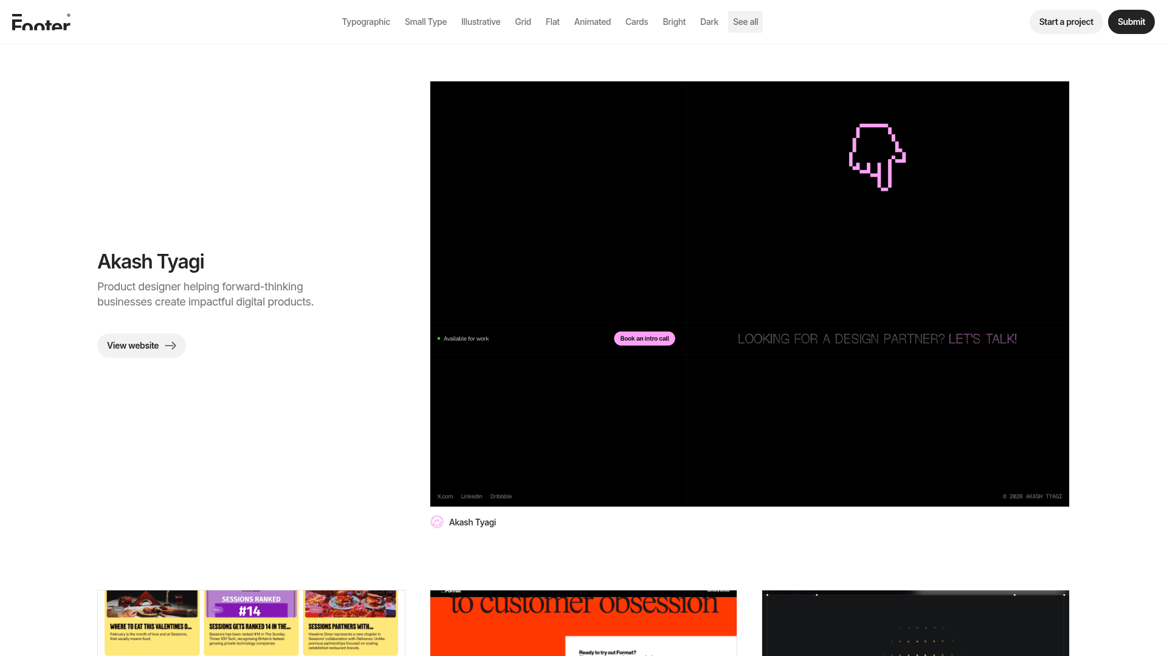Open Akash Tyagi caption link below preview
The width and height of the screenshot is (1167, 656).
pos(472,522)
